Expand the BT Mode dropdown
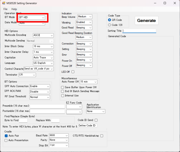This screenshot has width=180, height=152. tap(32, 18)
